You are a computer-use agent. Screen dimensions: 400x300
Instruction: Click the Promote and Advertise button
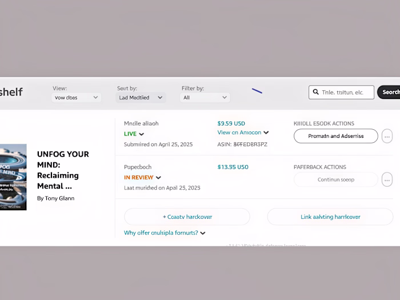pos(336,136)
